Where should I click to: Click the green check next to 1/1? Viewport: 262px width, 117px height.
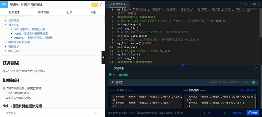coord(110,75)
